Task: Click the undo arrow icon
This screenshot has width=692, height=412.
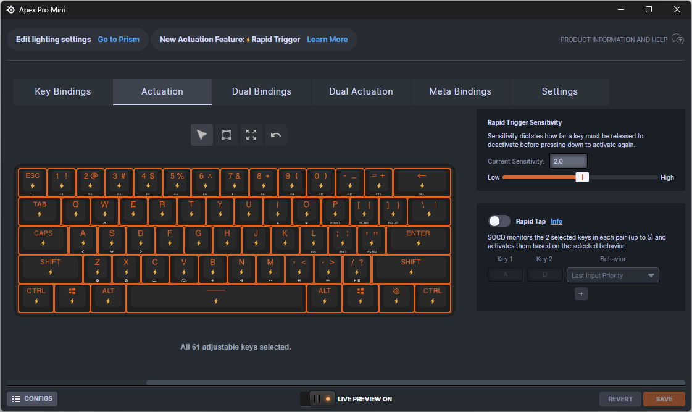Action: click(276, 135)
